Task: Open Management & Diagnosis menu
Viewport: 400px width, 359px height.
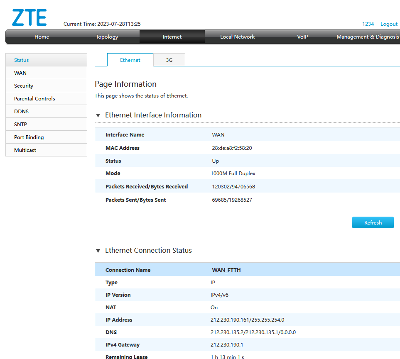Action: click(367, 37)
